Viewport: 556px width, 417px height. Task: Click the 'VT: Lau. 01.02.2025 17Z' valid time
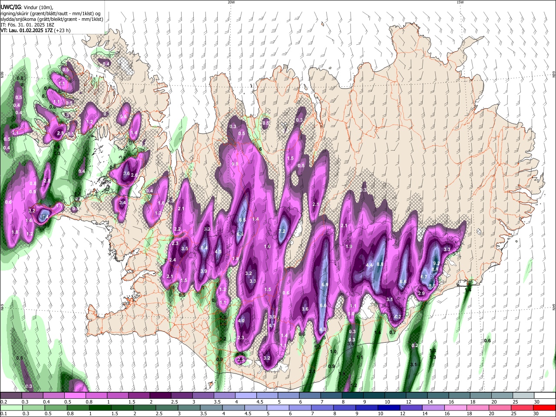point(26,30)
